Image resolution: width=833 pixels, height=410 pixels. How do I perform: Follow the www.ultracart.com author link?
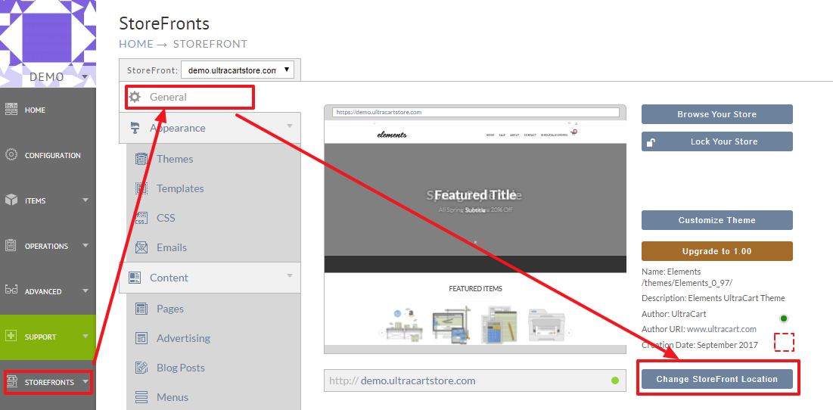[x=722, y=329]
